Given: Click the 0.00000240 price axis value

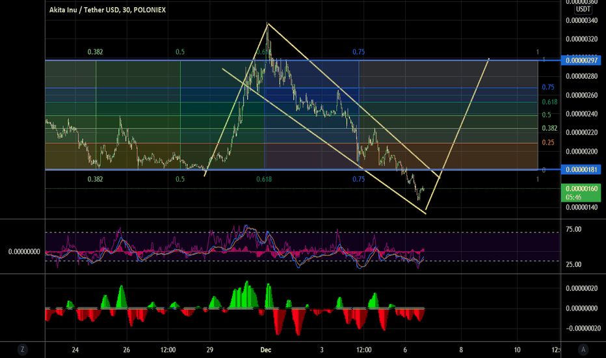Looking at the screenshot, I should pos(581,114).
